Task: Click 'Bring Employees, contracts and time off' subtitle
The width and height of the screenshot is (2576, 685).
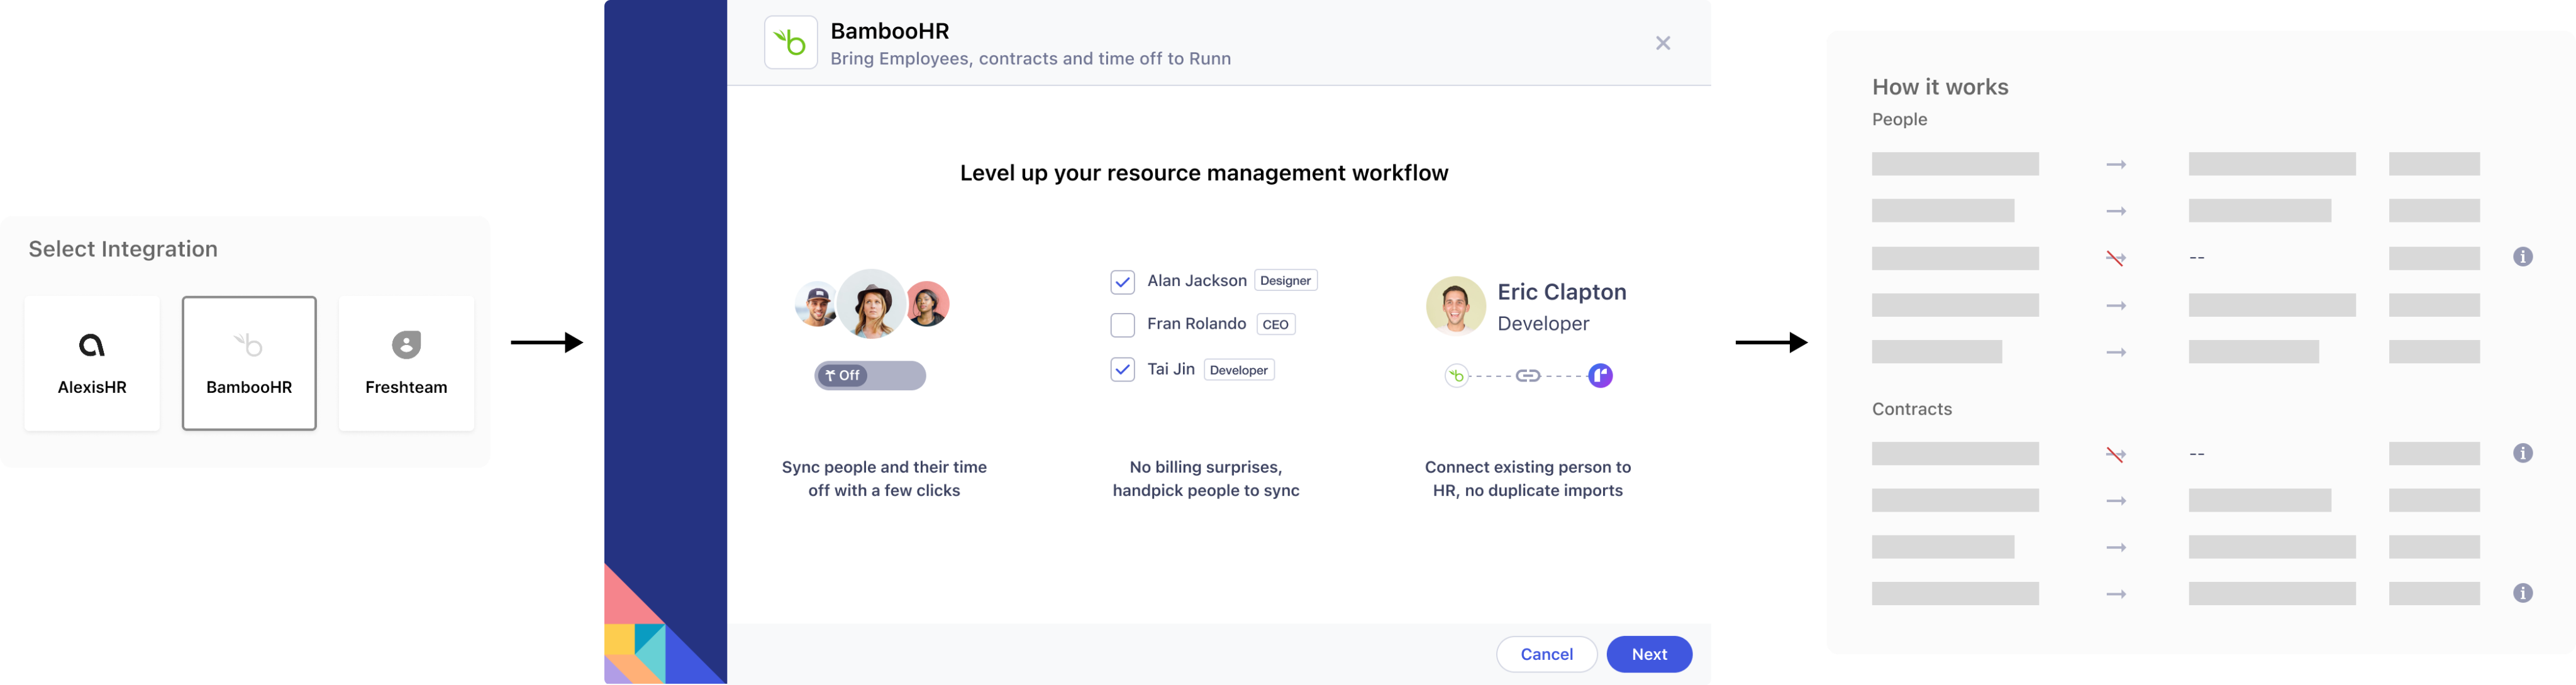Action: pyautogui.click(x=1030, y=59)
